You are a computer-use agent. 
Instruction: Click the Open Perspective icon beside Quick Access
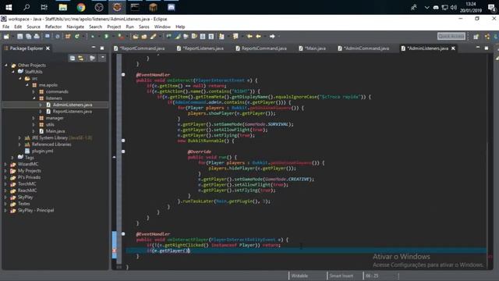click(x=476, y=37)
